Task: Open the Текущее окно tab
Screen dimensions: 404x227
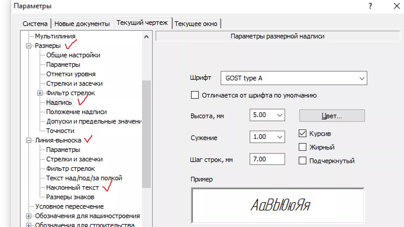Action: pyautogui.click(x=196, y=24)
